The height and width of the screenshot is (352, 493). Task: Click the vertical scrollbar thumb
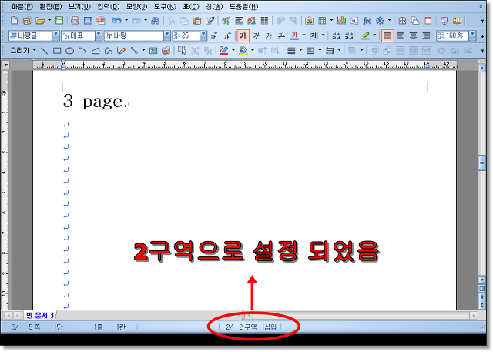(x=481, y=163)
